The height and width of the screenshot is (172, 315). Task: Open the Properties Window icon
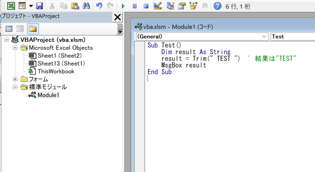coord(182,6)
